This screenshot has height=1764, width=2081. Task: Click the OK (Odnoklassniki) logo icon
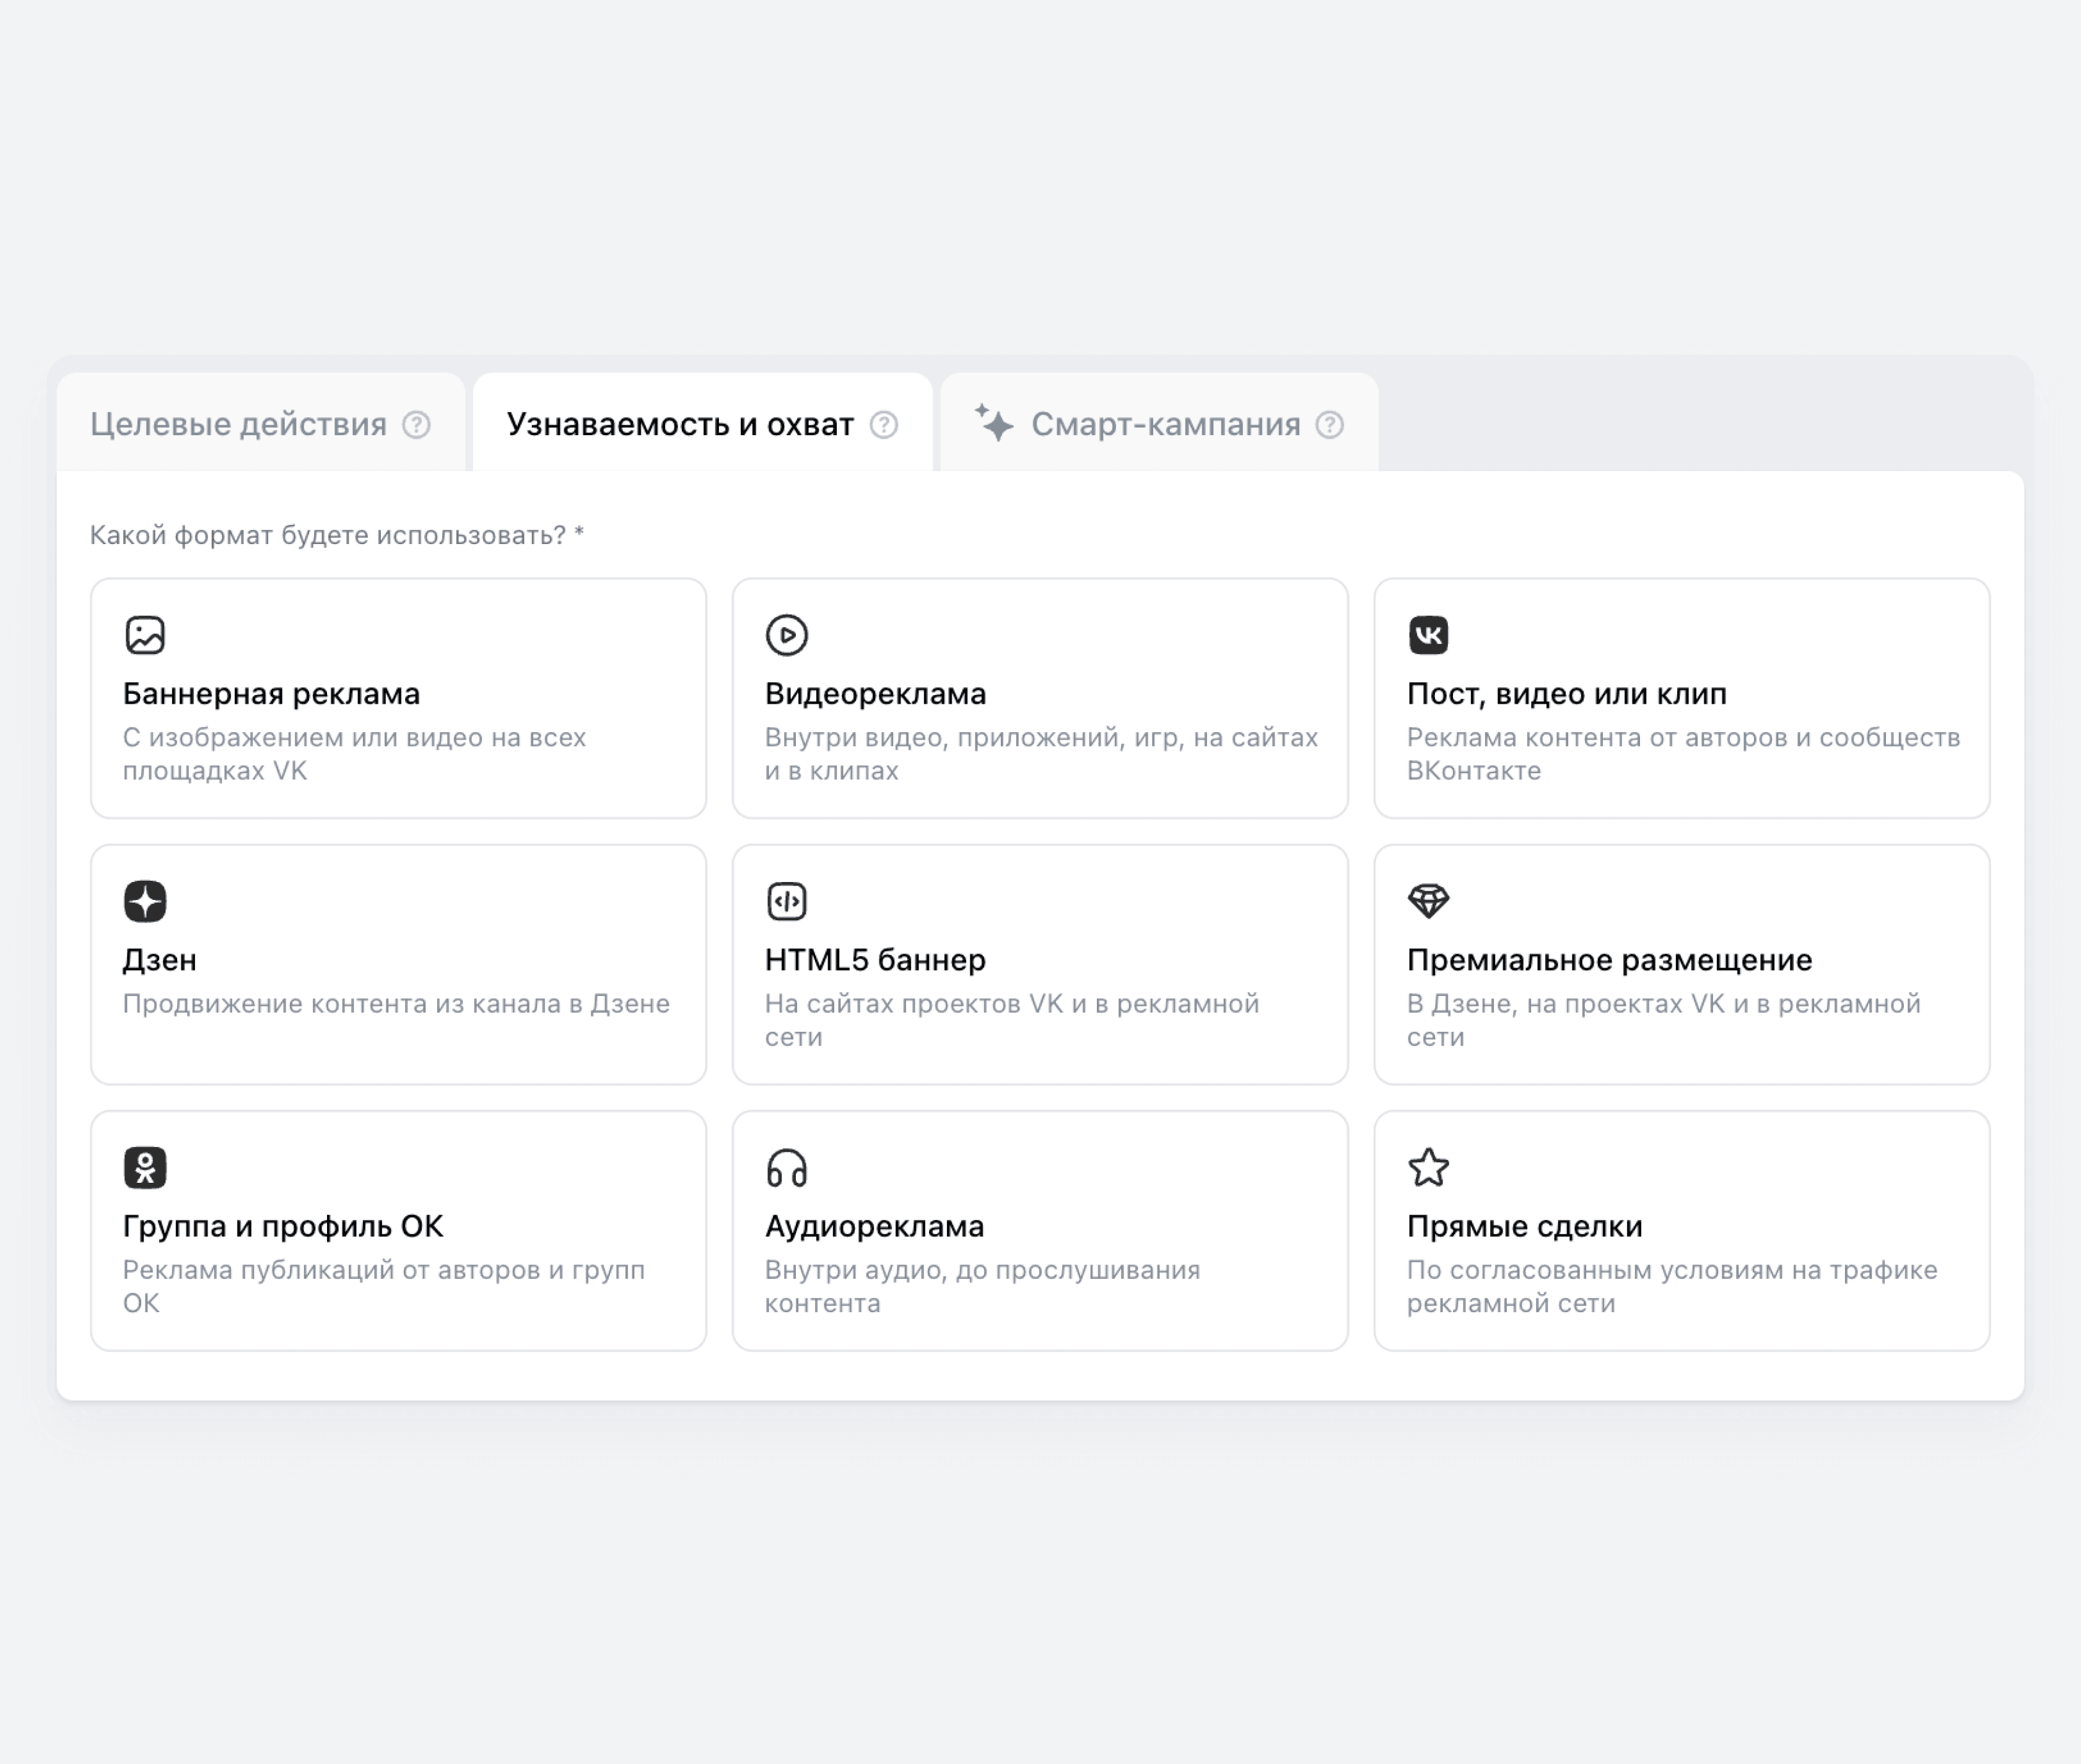(145, 1167)
